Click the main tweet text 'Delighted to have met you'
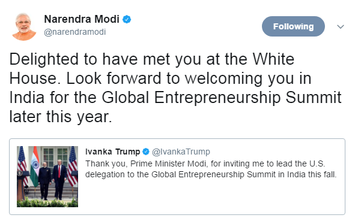 coord(106,59)
